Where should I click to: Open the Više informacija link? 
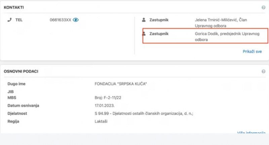click(x=252, y=133)
